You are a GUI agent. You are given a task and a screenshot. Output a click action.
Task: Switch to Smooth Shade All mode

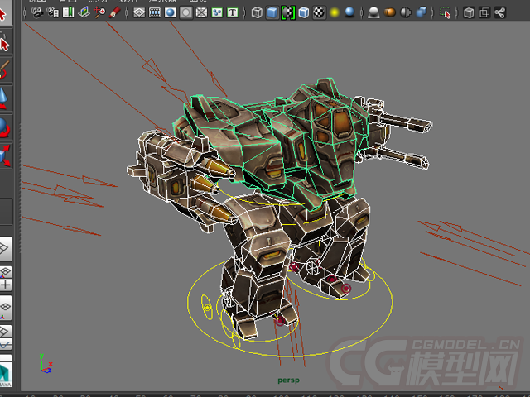(x=272, y=13)
